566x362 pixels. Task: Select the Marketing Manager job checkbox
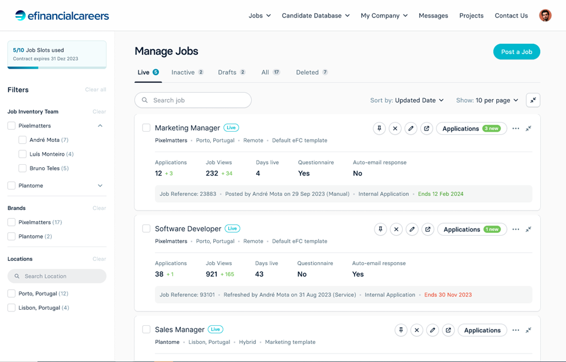146,127
